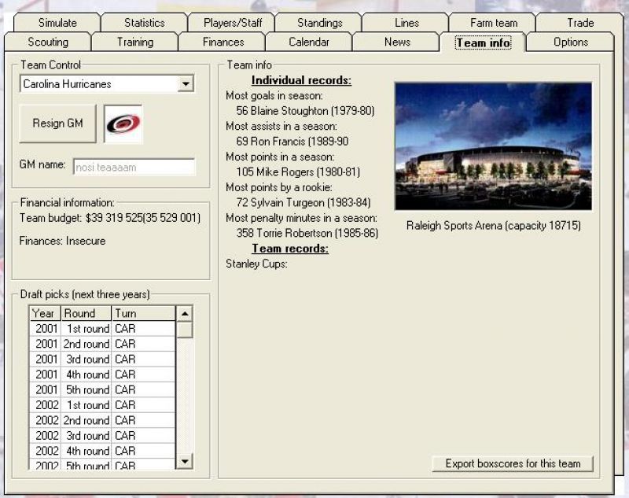Click the '358 Torrie Robertson (1985-86)' record
This screenshot has height=498, width=629.
(x=307, y=233)
